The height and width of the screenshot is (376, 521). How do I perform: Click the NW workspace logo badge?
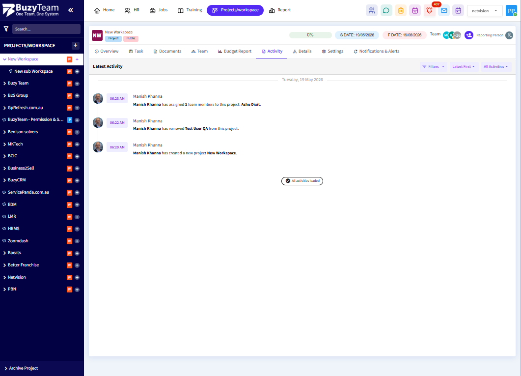(x=97, y=35)
